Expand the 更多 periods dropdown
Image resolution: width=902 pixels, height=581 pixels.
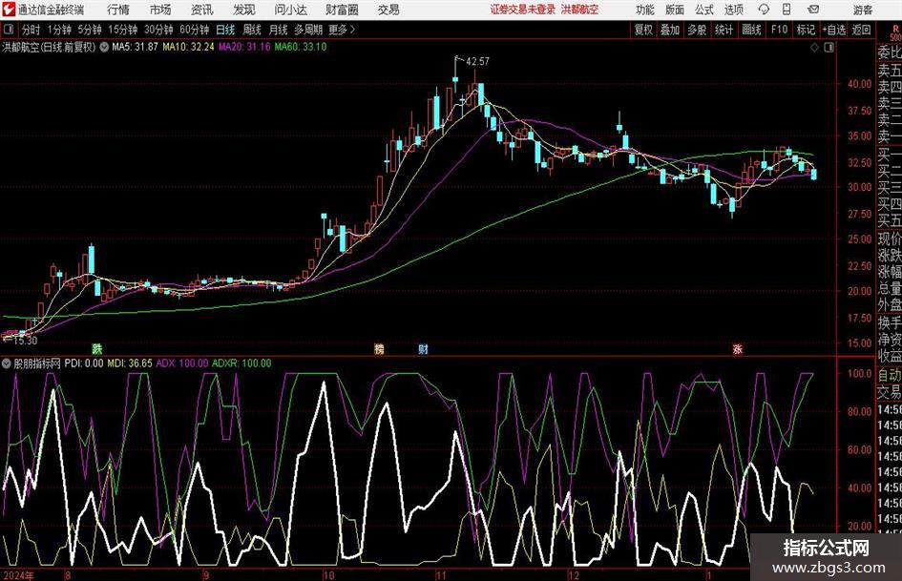(x=342, y=30)
